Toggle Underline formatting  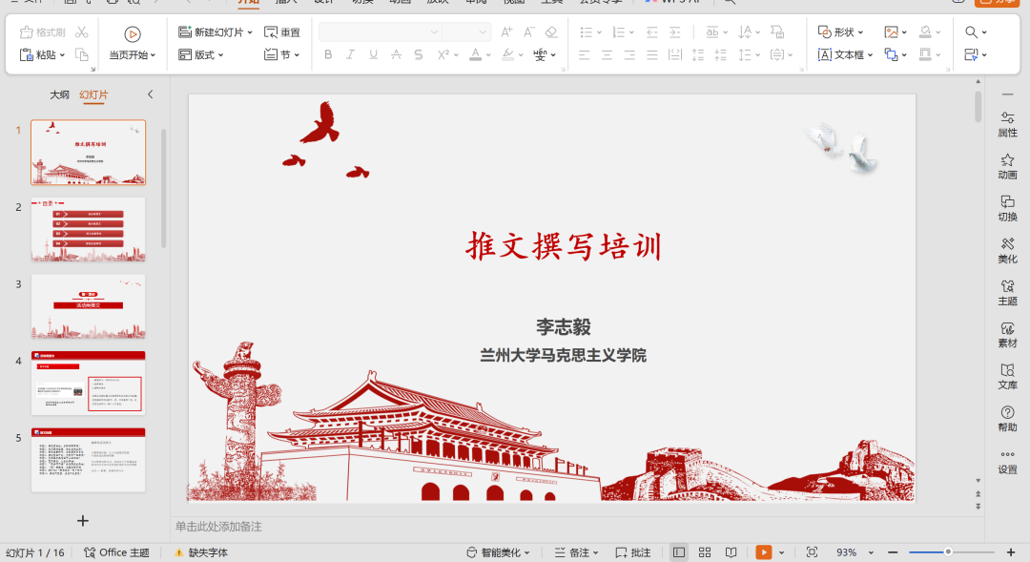(373, 54)
